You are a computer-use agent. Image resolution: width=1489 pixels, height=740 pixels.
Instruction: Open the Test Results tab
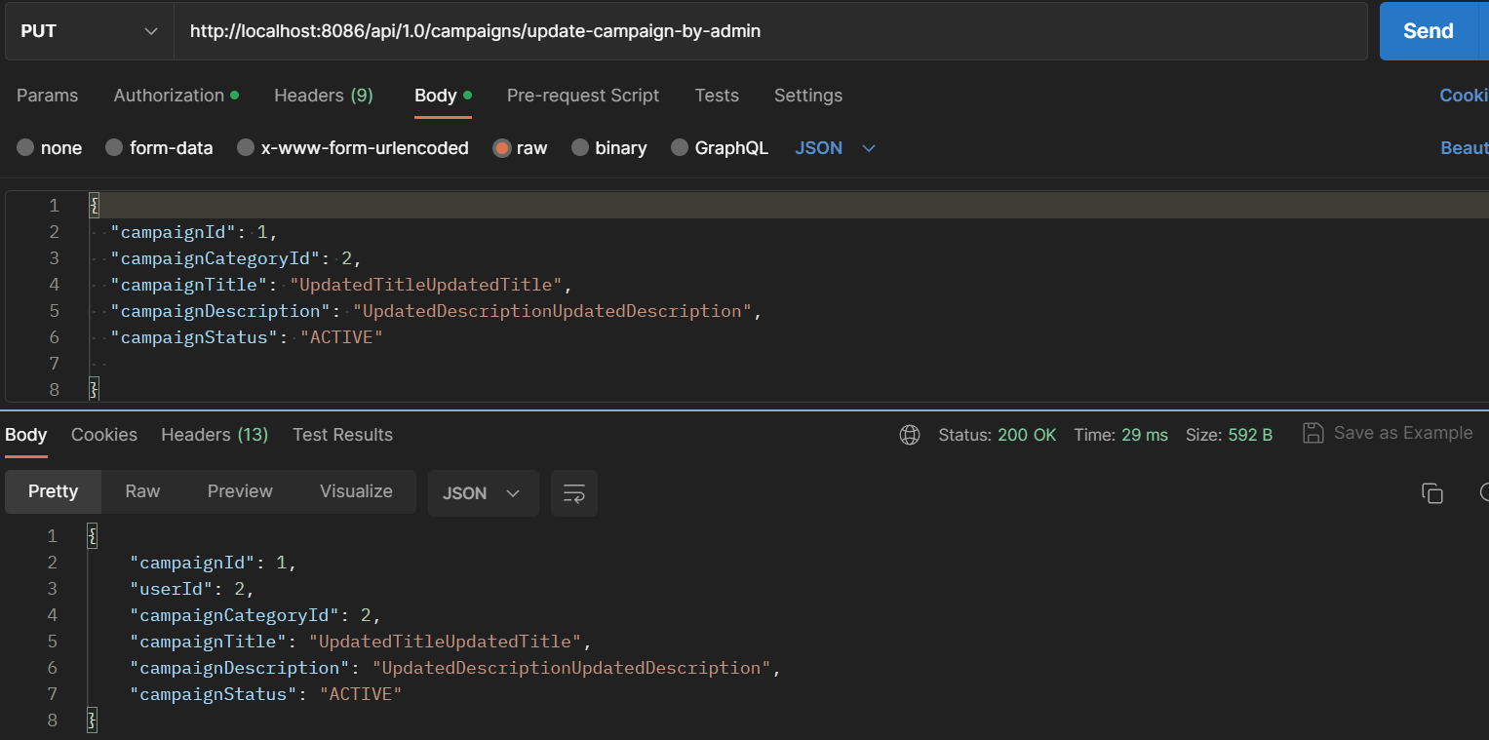click(x=342, y=435)
